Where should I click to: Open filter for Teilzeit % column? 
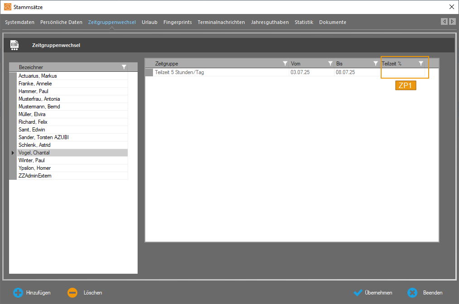pyautogui.click(x=421, y=64)
